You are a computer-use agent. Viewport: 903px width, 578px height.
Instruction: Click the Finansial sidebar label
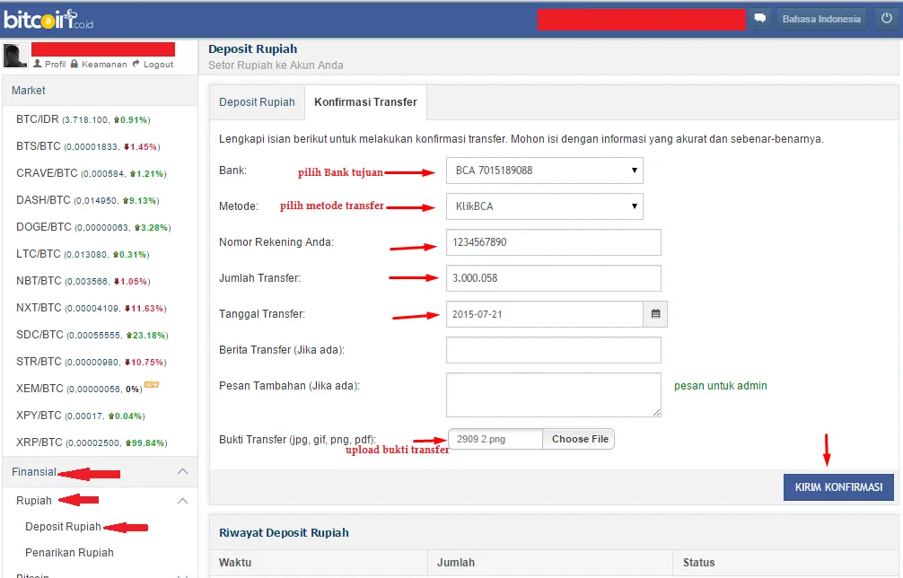[x=34, y=472]
